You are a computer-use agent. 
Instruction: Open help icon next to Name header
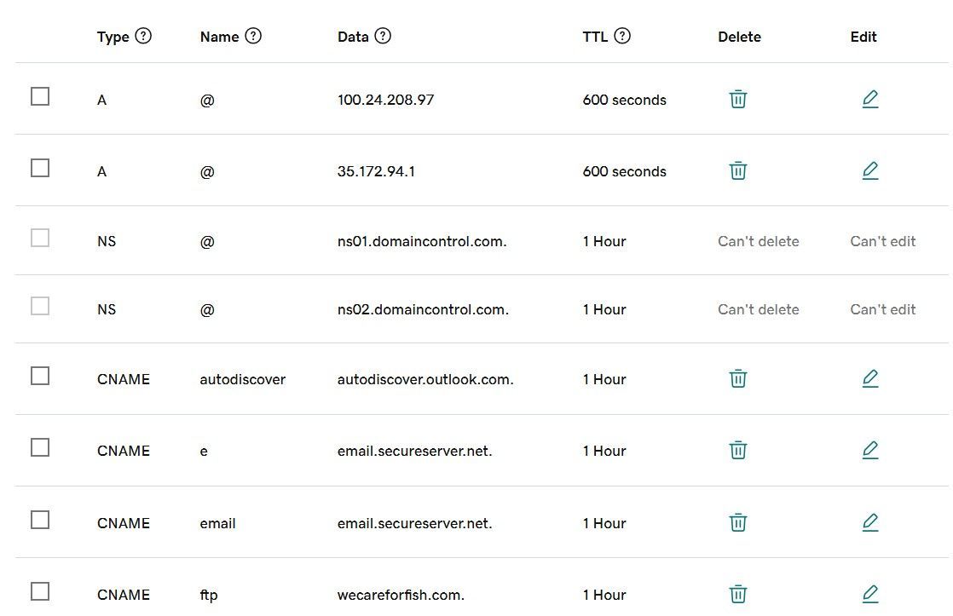[253, 36]
